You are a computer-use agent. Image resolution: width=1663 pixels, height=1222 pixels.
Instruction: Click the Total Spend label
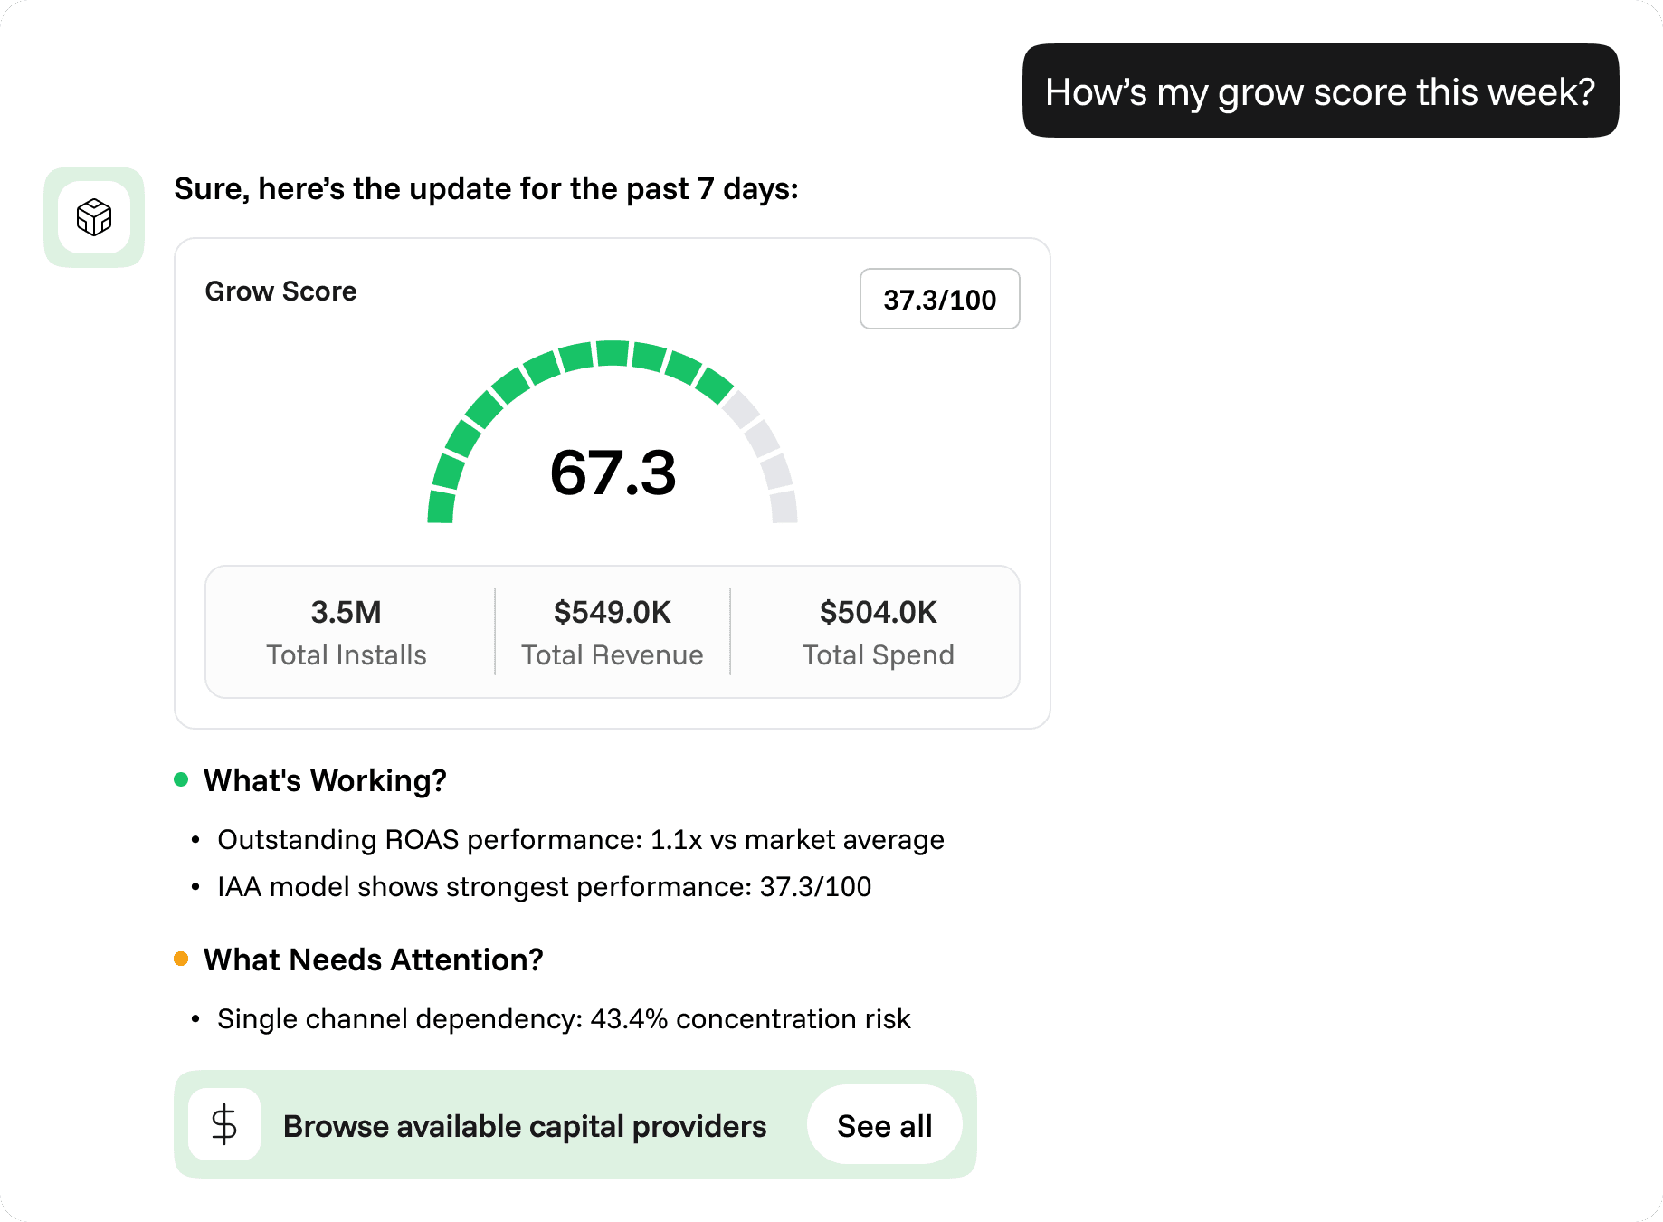pyautogui.click(x=878, y=655)
